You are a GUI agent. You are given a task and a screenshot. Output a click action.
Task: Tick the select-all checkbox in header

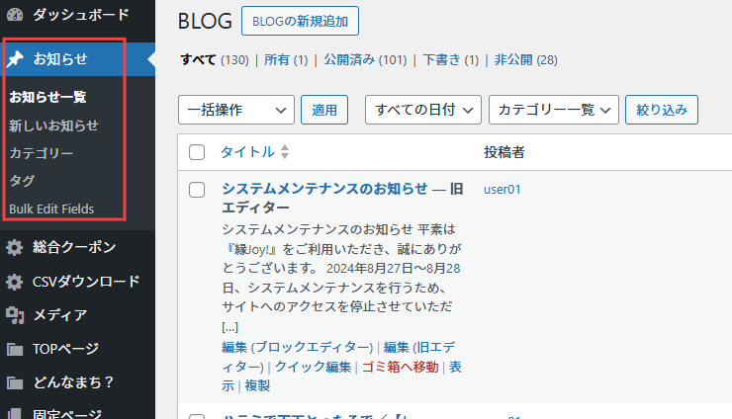tap(197, 152)
